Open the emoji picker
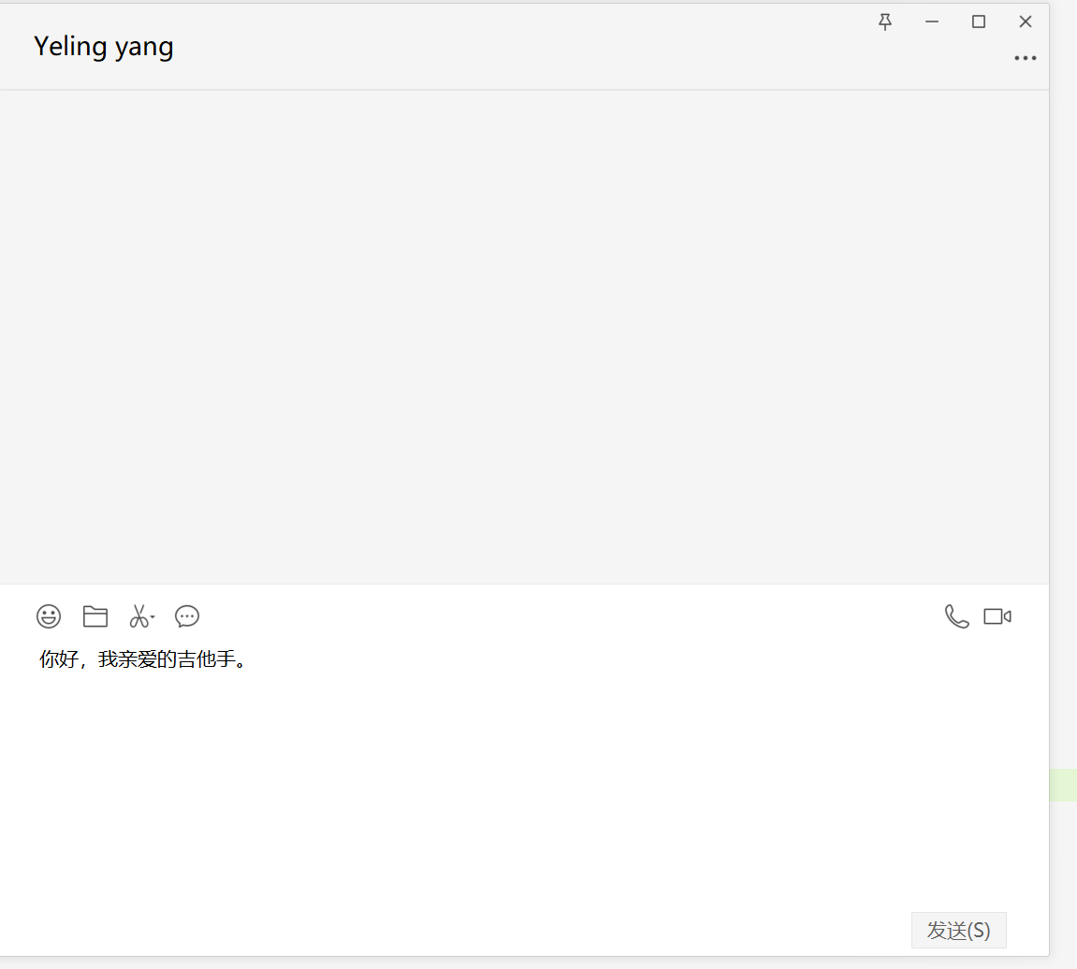The width and height of the screenshot is (1077, 969). click(x=49, y=616)
